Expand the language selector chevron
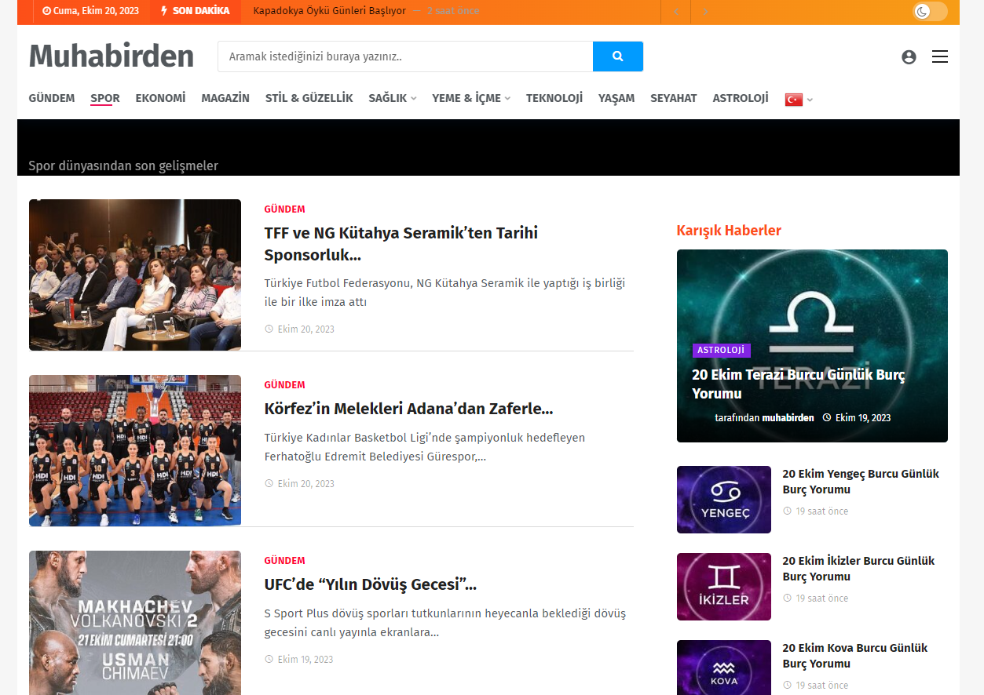The image size is (984, 695). point(810,100)
